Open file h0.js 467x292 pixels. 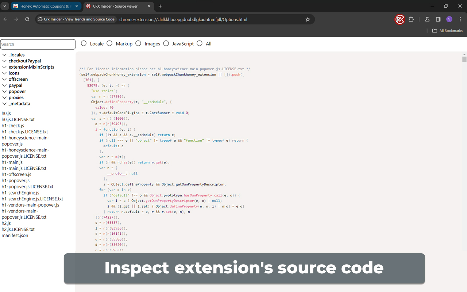click(x=6, y=114)
